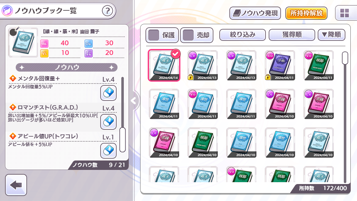Switch layout with the grid view icon
This screenshot has height=201, width=357.
(344, 13)
